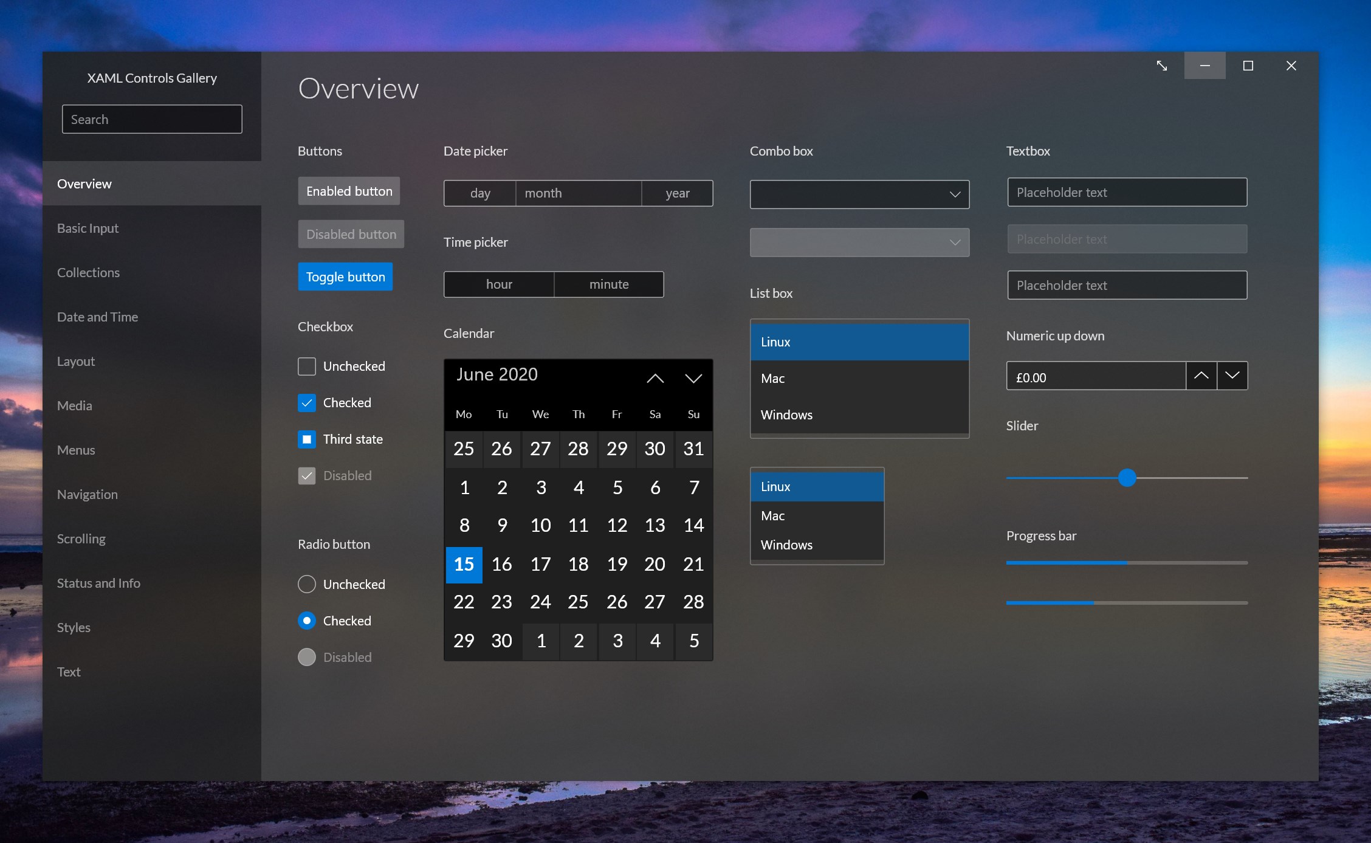
Task: Navigate to Date and Time section
Action: (98, 317)
